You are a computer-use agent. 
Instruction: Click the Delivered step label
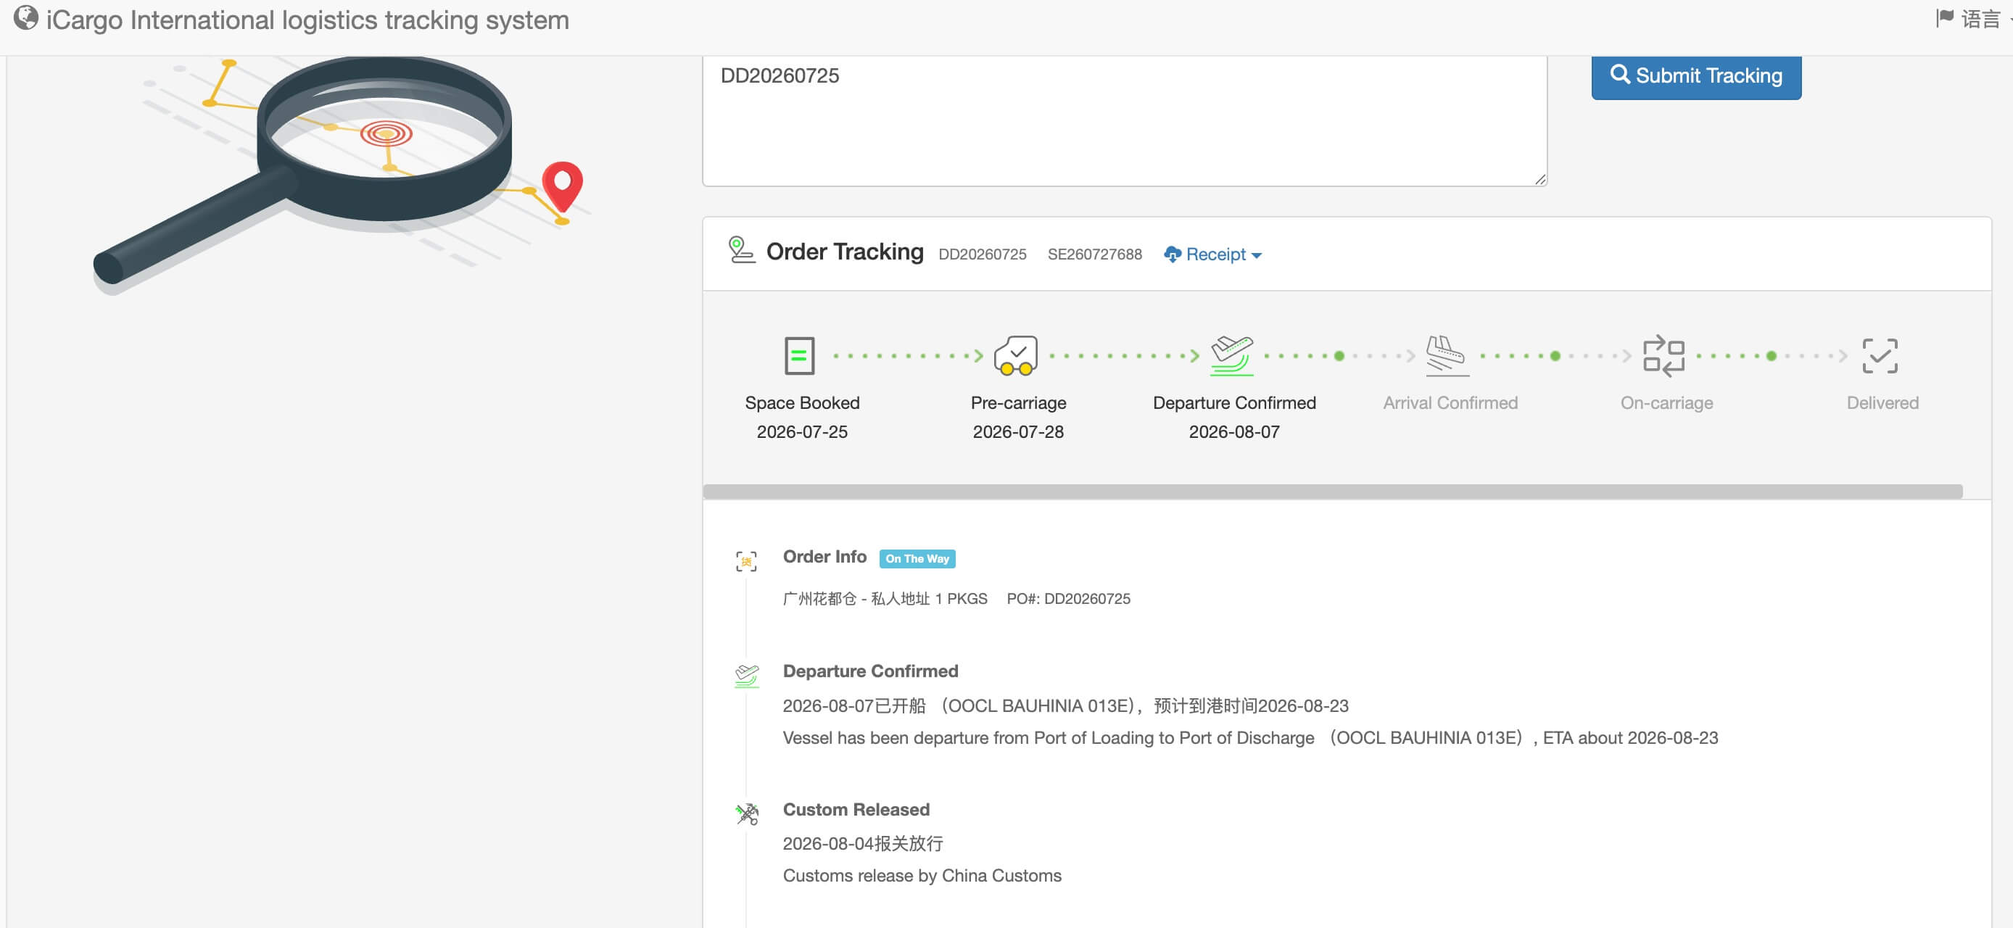pos(1882,403)
